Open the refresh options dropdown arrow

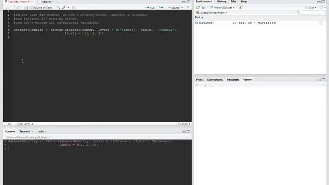pos(325,8)
